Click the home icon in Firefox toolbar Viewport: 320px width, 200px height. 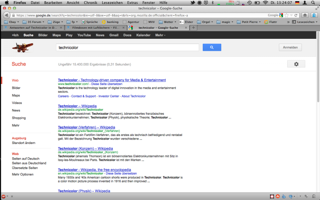click(305, 15)
